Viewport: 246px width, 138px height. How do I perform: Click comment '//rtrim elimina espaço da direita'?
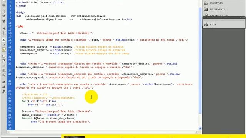(x=99, y=47)
